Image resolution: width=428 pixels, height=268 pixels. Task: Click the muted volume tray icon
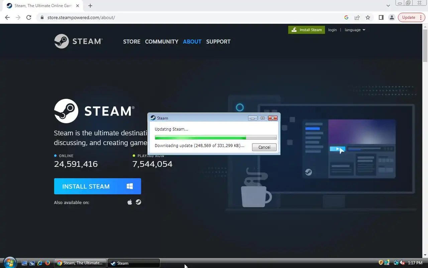point(403,263)
